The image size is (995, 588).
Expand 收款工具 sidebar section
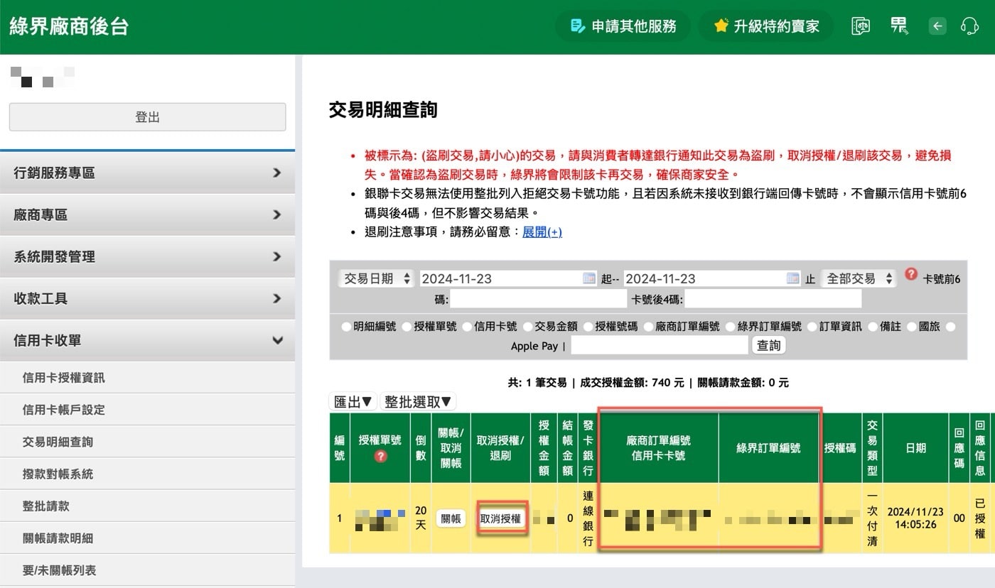pos(147,298)
